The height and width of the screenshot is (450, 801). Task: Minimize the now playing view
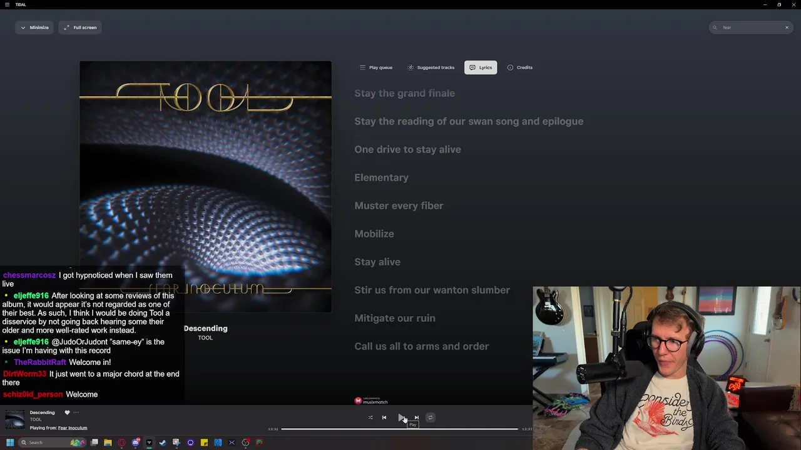tap(34, 27)
